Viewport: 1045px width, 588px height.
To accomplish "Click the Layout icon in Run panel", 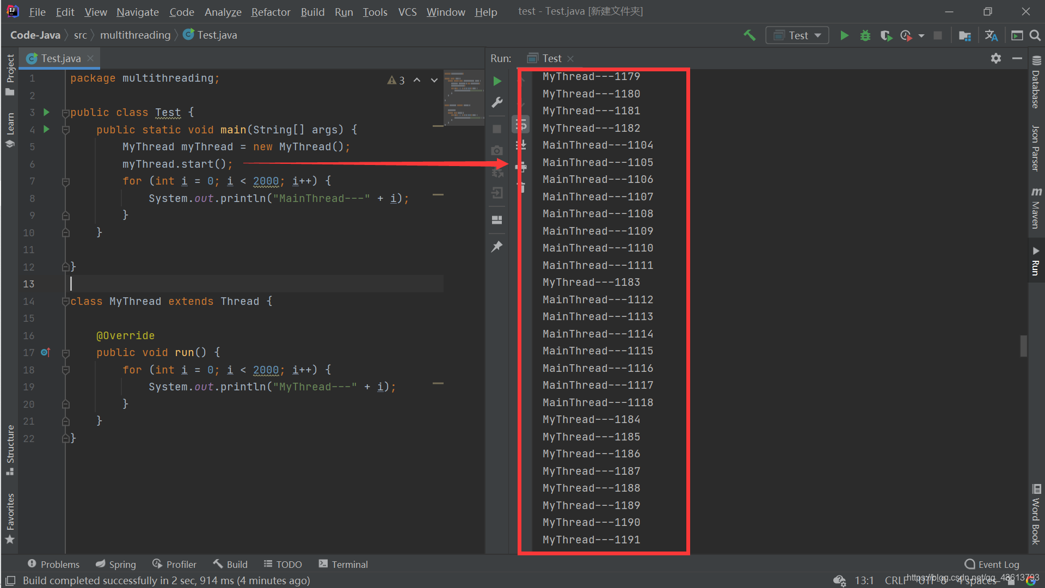I will [497, 220].
